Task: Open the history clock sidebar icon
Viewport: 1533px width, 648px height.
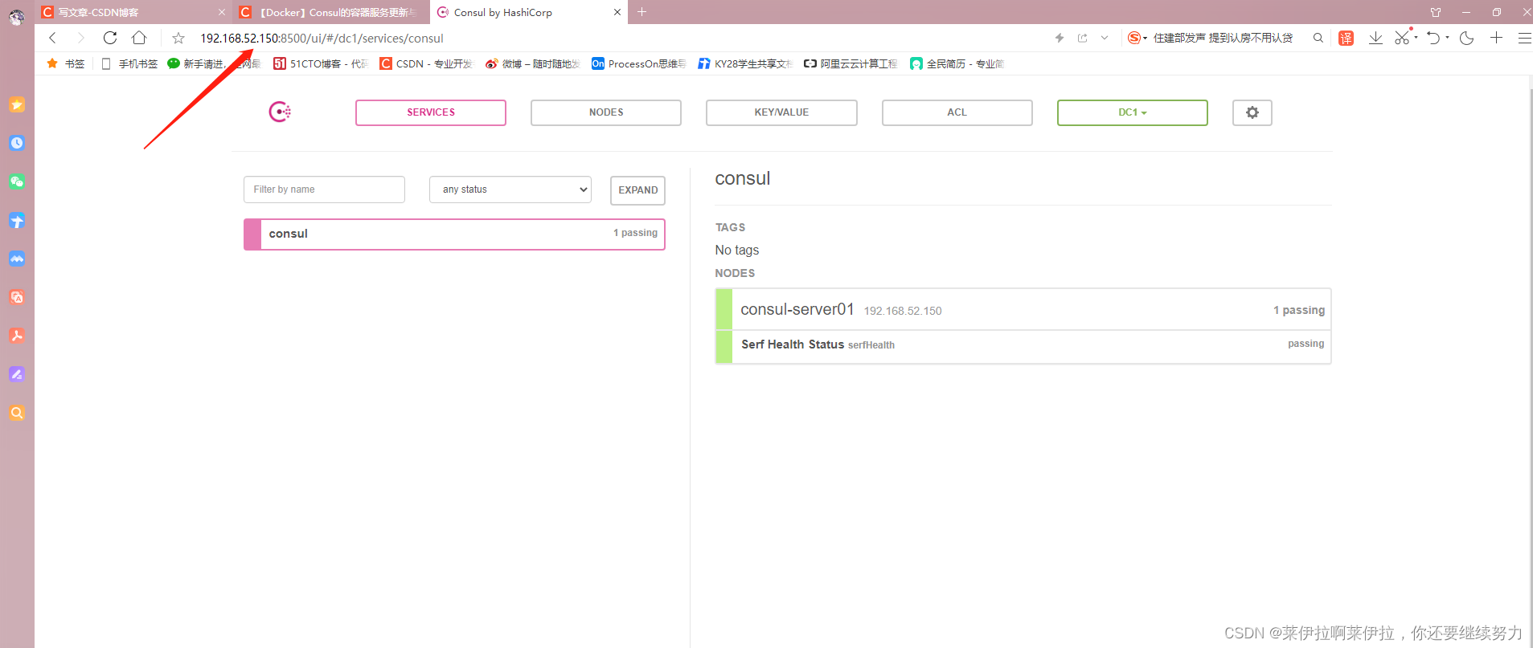Action: (17, 143)
